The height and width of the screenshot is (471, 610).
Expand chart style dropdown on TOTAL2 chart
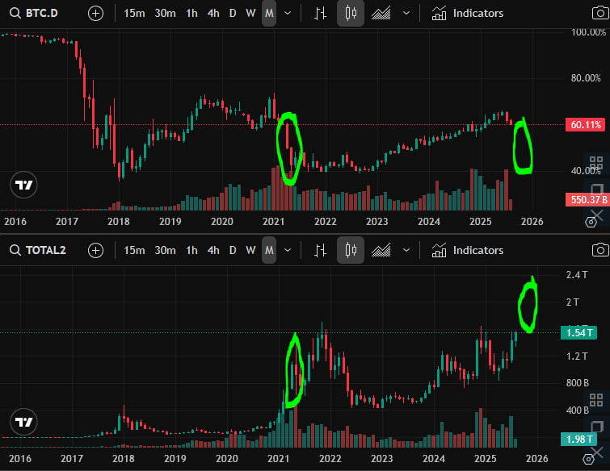[406, 251]
